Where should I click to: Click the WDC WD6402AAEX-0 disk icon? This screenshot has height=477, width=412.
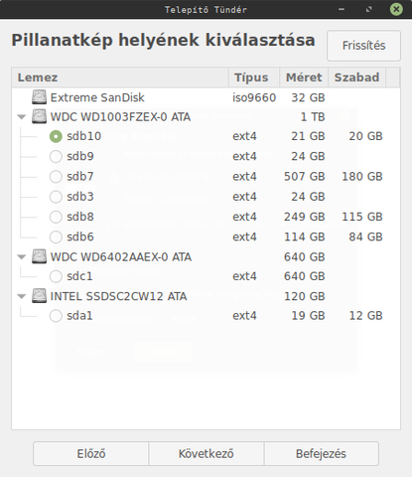pos(39,256)
